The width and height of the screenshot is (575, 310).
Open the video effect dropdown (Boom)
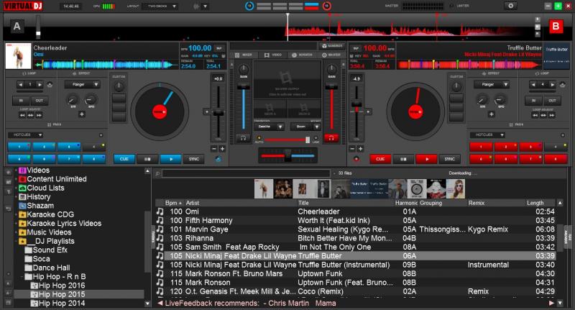pyautogui.click(x=306, y=127)
